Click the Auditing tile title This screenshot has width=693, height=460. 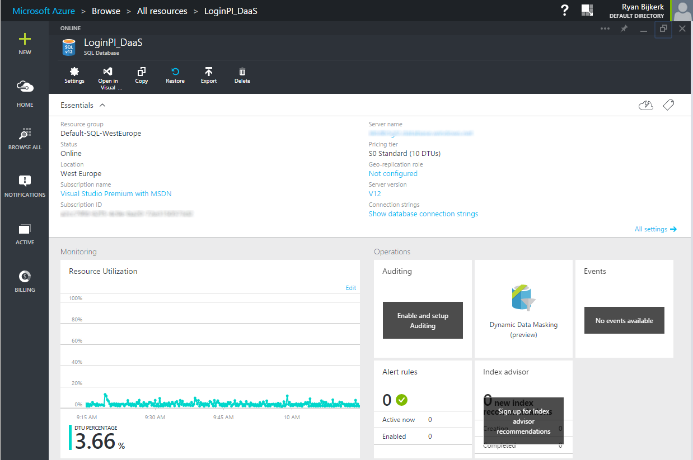point(397,271)
